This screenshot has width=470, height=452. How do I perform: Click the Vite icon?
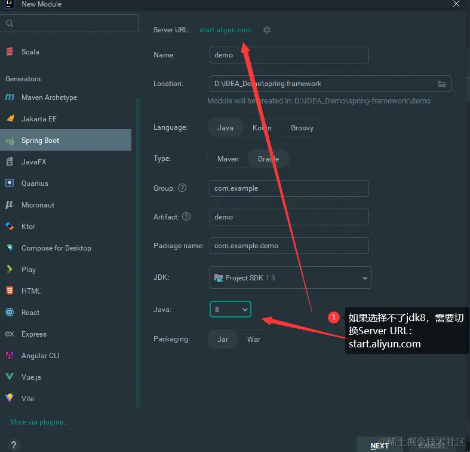pyautogui.click(x=10, y=398)
